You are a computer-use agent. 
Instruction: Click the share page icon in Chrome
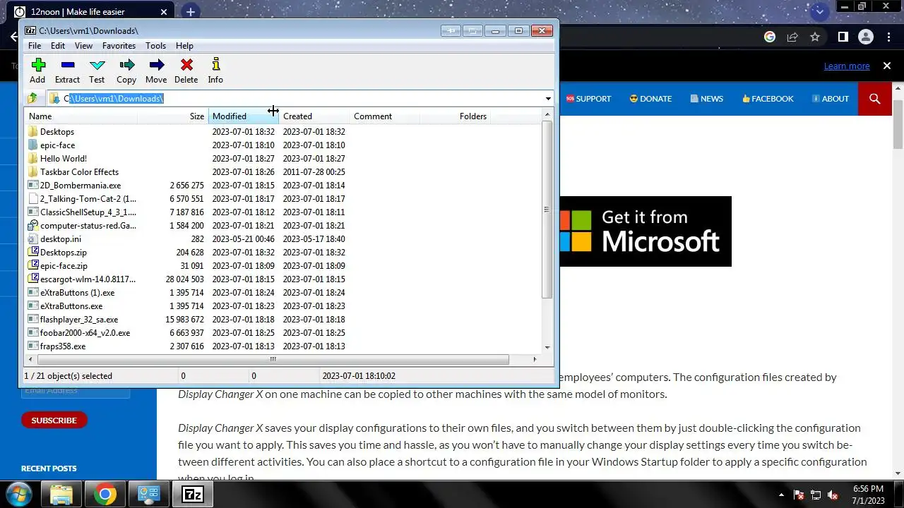(792, 37)
